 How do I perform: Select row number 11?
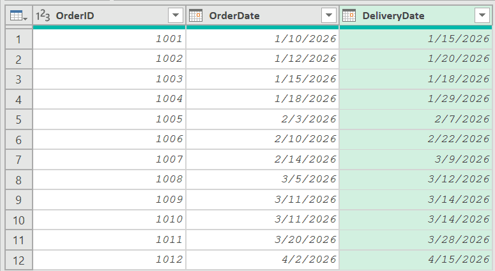[19, 240]
